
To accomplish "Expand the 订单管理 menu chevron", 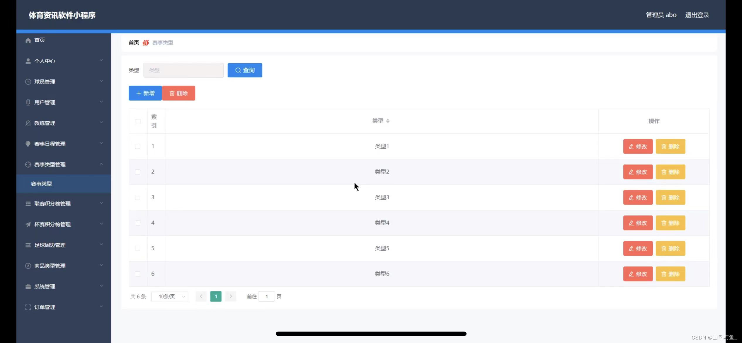I will point(101,307).
